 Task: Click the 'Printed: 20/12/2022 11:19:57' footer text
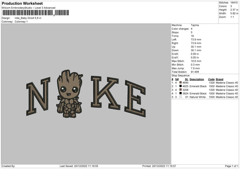point(159,166)
